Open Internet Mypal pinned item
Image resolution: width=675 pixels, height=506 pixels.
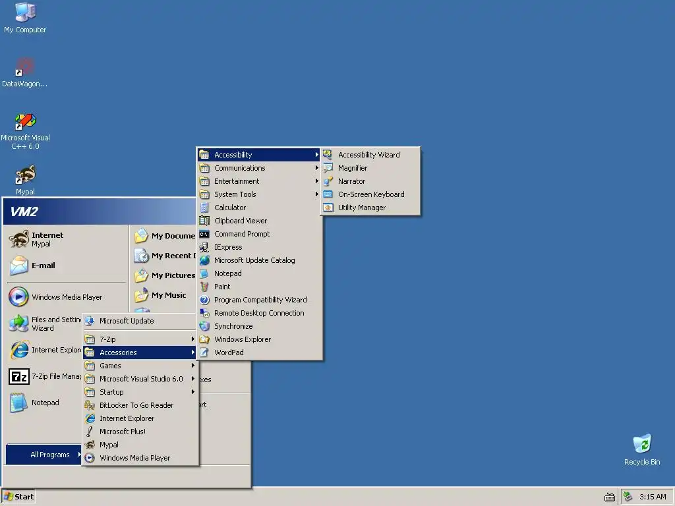click(67, 239)
